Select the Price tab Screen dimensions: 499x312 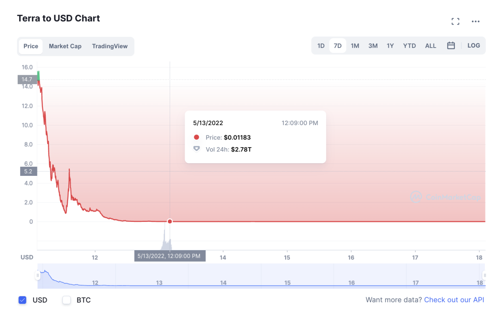pos(31,46)
